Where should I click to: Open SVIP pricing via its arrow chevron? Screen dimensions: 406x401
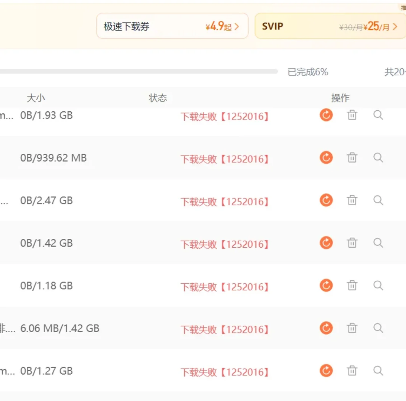click(x=394, y=26)
